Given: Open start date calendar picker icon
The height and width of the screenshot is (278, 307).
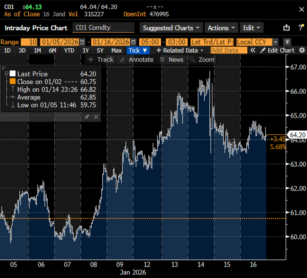Looking at the screenshot, I should (82, 42).
